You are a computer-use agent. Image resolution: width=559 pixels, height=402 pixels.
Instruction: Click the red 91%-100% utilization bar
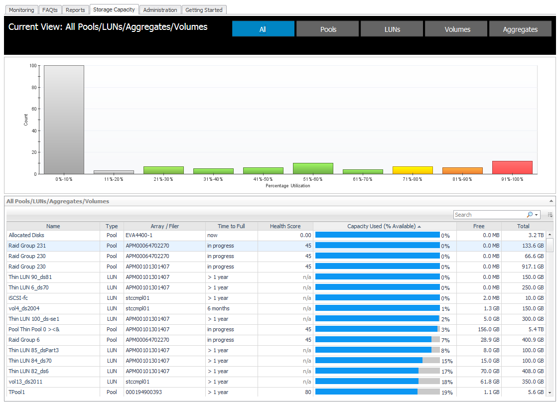pos(512,168)
